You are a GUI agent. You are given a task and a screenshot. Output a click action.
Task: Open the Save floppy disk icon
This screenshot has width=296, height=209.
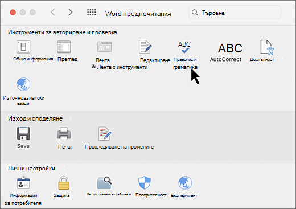[x=23, y=133]
